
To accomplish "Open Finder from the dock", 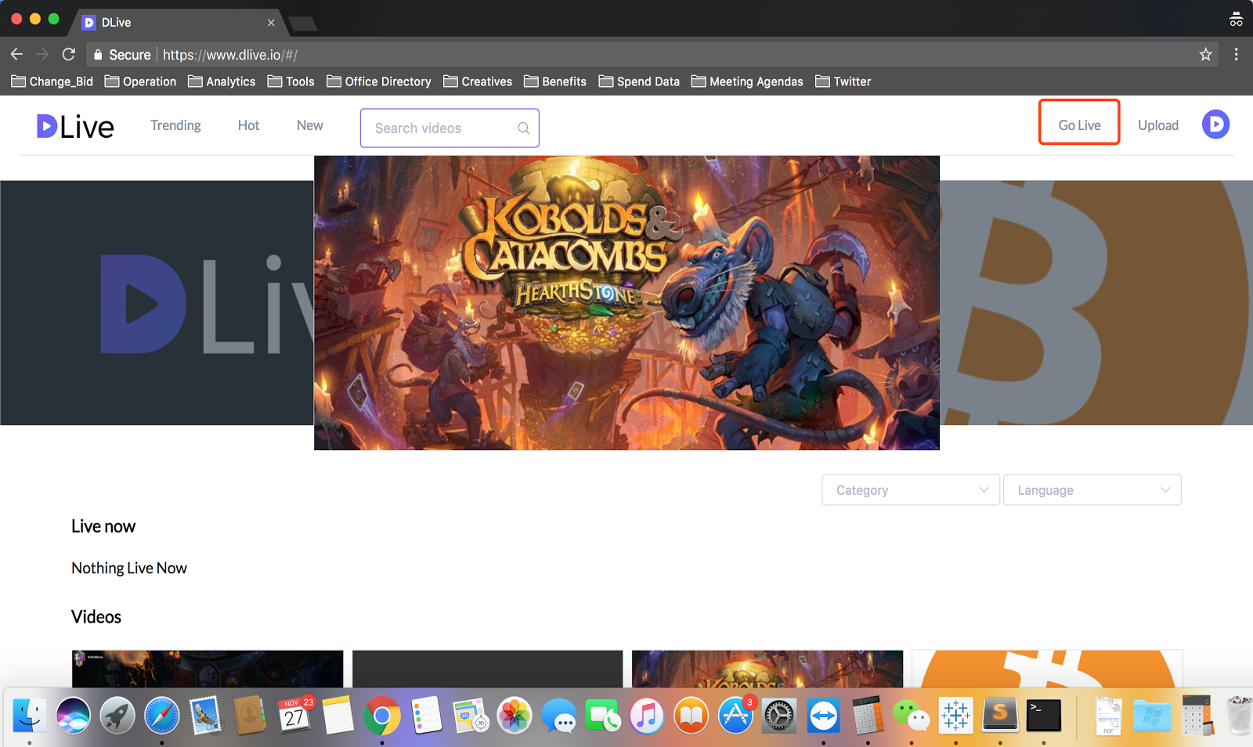I will coord(30,716).
